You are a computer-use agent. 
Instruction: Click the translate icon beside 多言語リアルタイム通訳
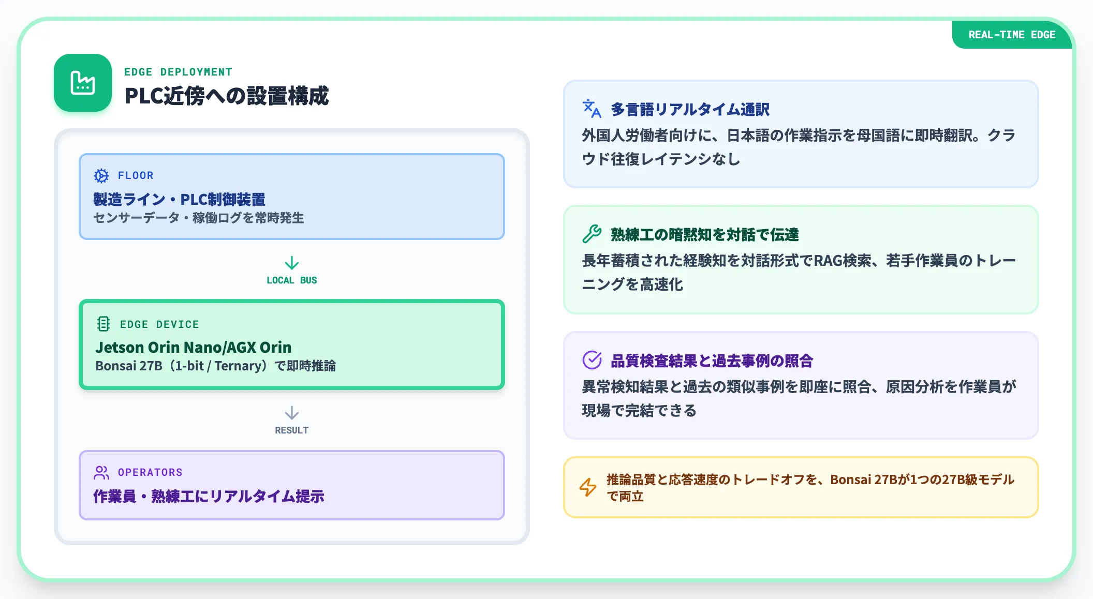pyautogui.click(x=592, y=109)
